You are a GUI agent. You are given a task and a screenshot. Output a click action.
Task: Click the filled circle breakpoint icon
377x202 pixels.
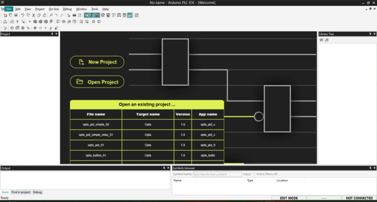[x=35, y=28]
